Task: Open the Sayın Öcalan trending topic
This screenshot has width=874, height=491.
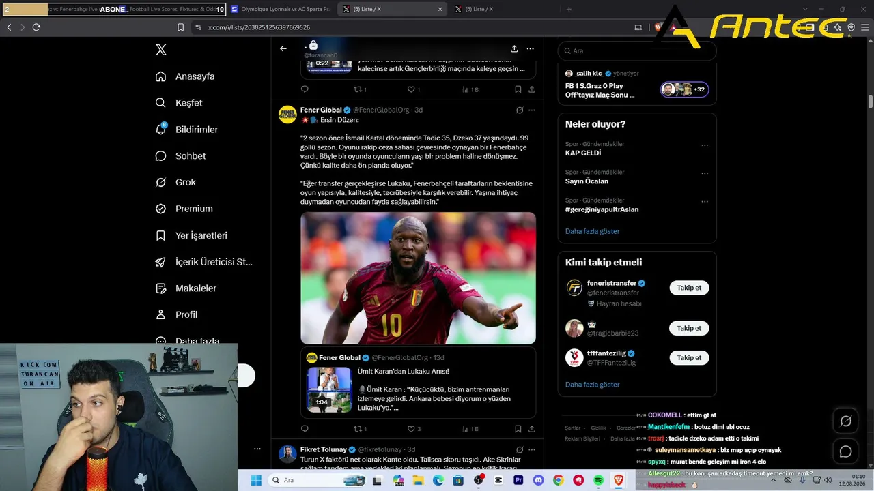Action: [587, 181]
